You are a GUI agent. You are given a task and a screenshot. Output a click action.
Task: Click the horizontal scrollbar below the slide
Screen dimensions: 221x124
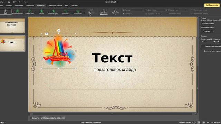pos(112,114)
